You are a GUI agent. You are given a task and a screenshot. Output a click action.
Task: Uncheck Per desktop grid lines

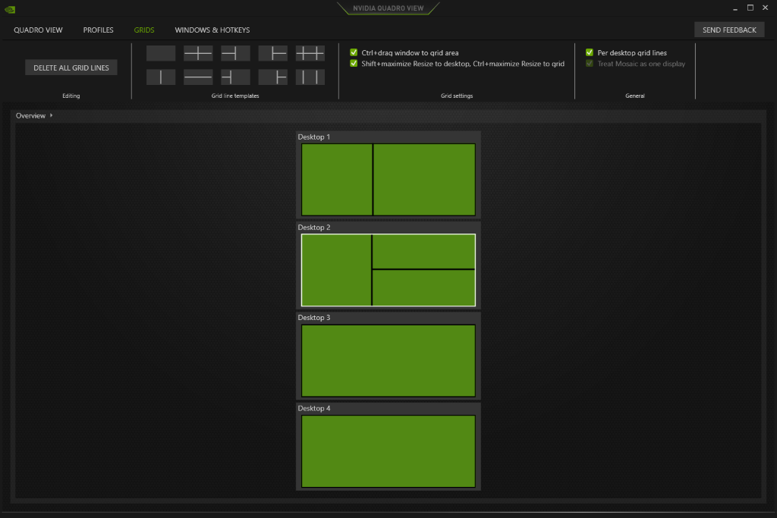(x=590, y=52)
